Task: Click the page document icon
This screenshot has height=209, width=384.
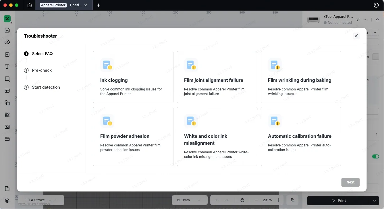Action: pyautogui.click(x=7, y=189)
